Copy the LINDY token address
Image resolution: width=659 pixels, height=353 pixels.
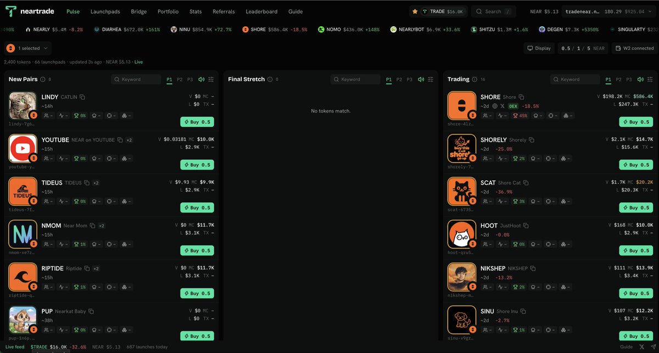82,97
